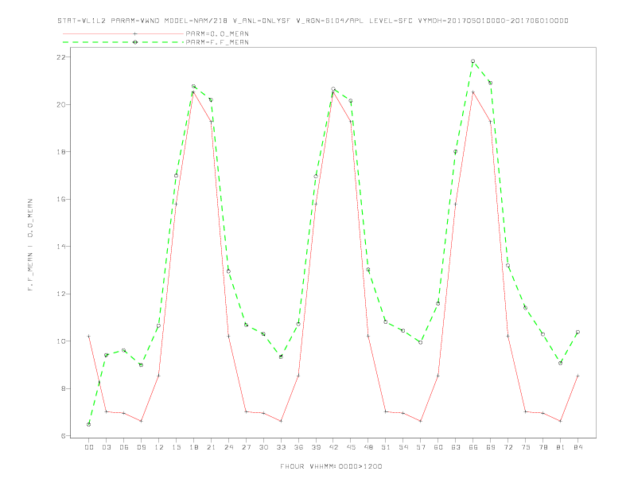Select the green circle point at hour 15
This screenshot has width=630, height=487.
[x=176, y=176]
